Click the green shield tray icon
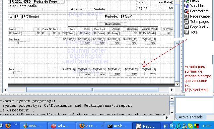Image resolution: width=214 pixels, height=129 pixels. (190, 126)
